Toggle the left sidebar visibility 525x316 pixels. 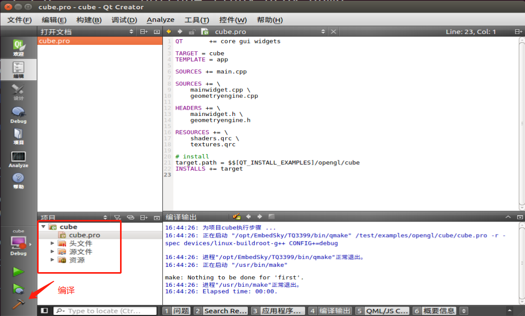44,311
